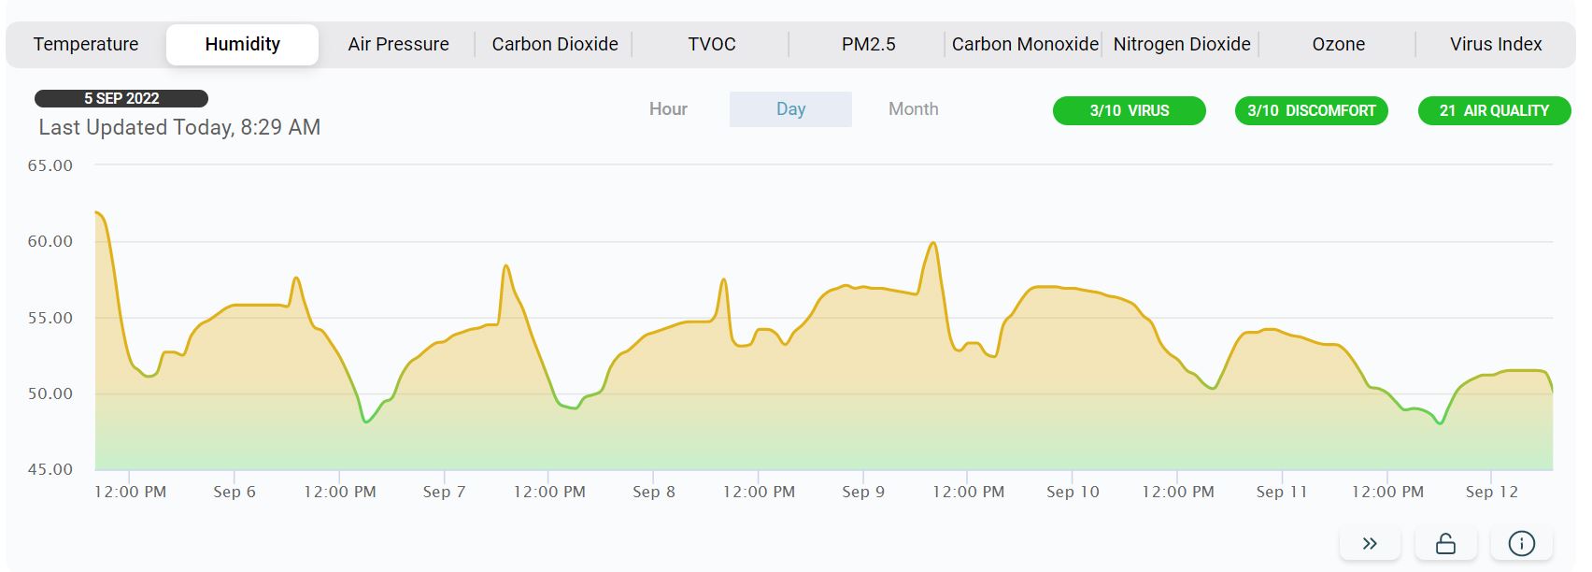Screen dimensions: 1592x572
Task: Open the Virus Index tab
Action: pyautogui.click(x=1495, y=44)
